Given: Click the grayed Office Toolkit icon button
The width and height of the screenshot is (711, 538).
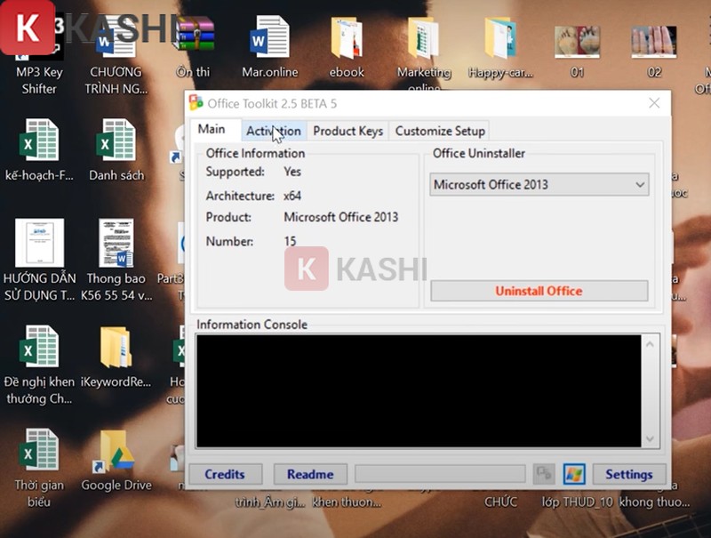Looking at the screenshot, I should (x=544, y=474).
